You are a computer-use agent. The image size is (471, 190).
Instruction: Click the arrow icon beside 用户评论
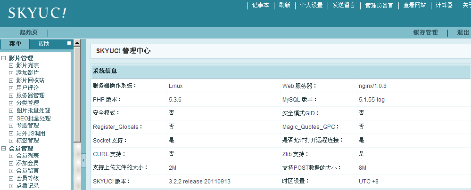(11, 88)
